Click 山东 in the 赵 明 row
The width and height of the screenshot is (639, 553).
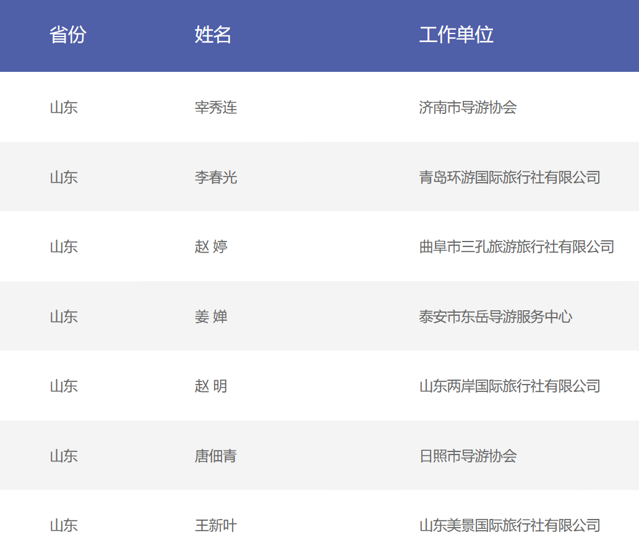tap(64, 386)
